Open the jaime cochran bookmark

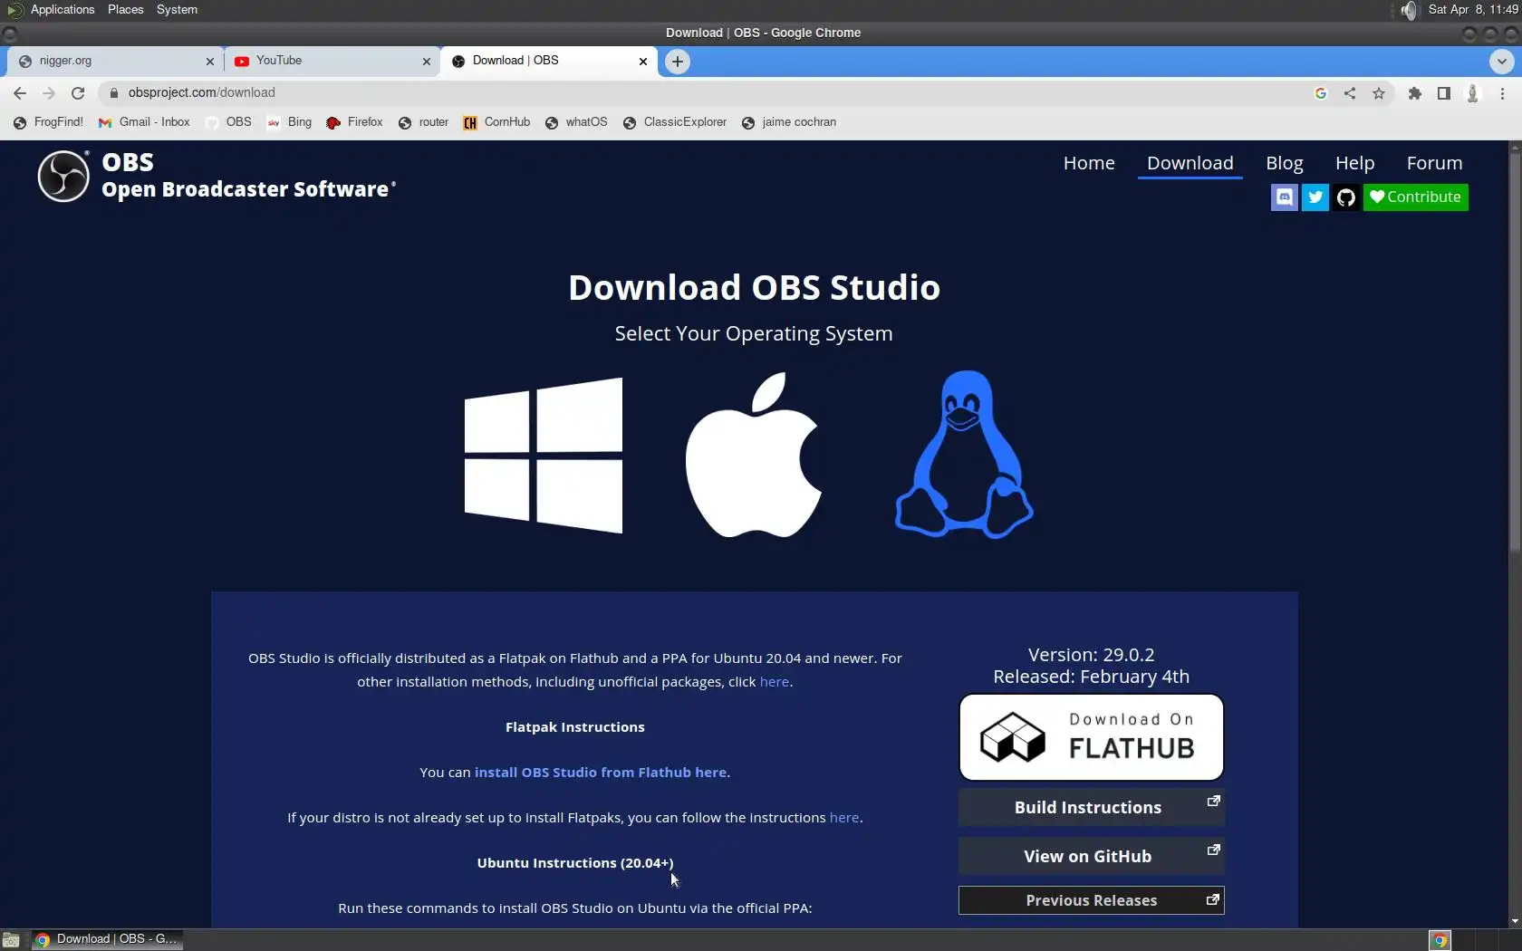click(x=789, y=122)
